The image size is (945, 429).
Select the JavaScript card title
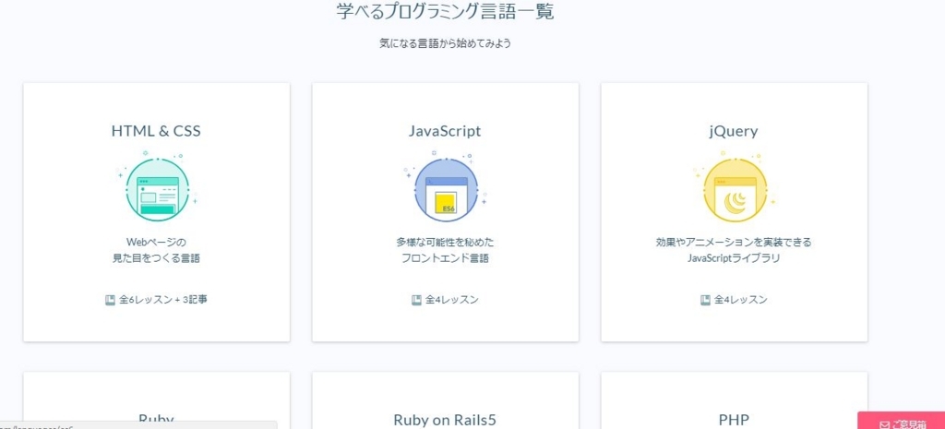pyautogui.click(x=445, y=131)
